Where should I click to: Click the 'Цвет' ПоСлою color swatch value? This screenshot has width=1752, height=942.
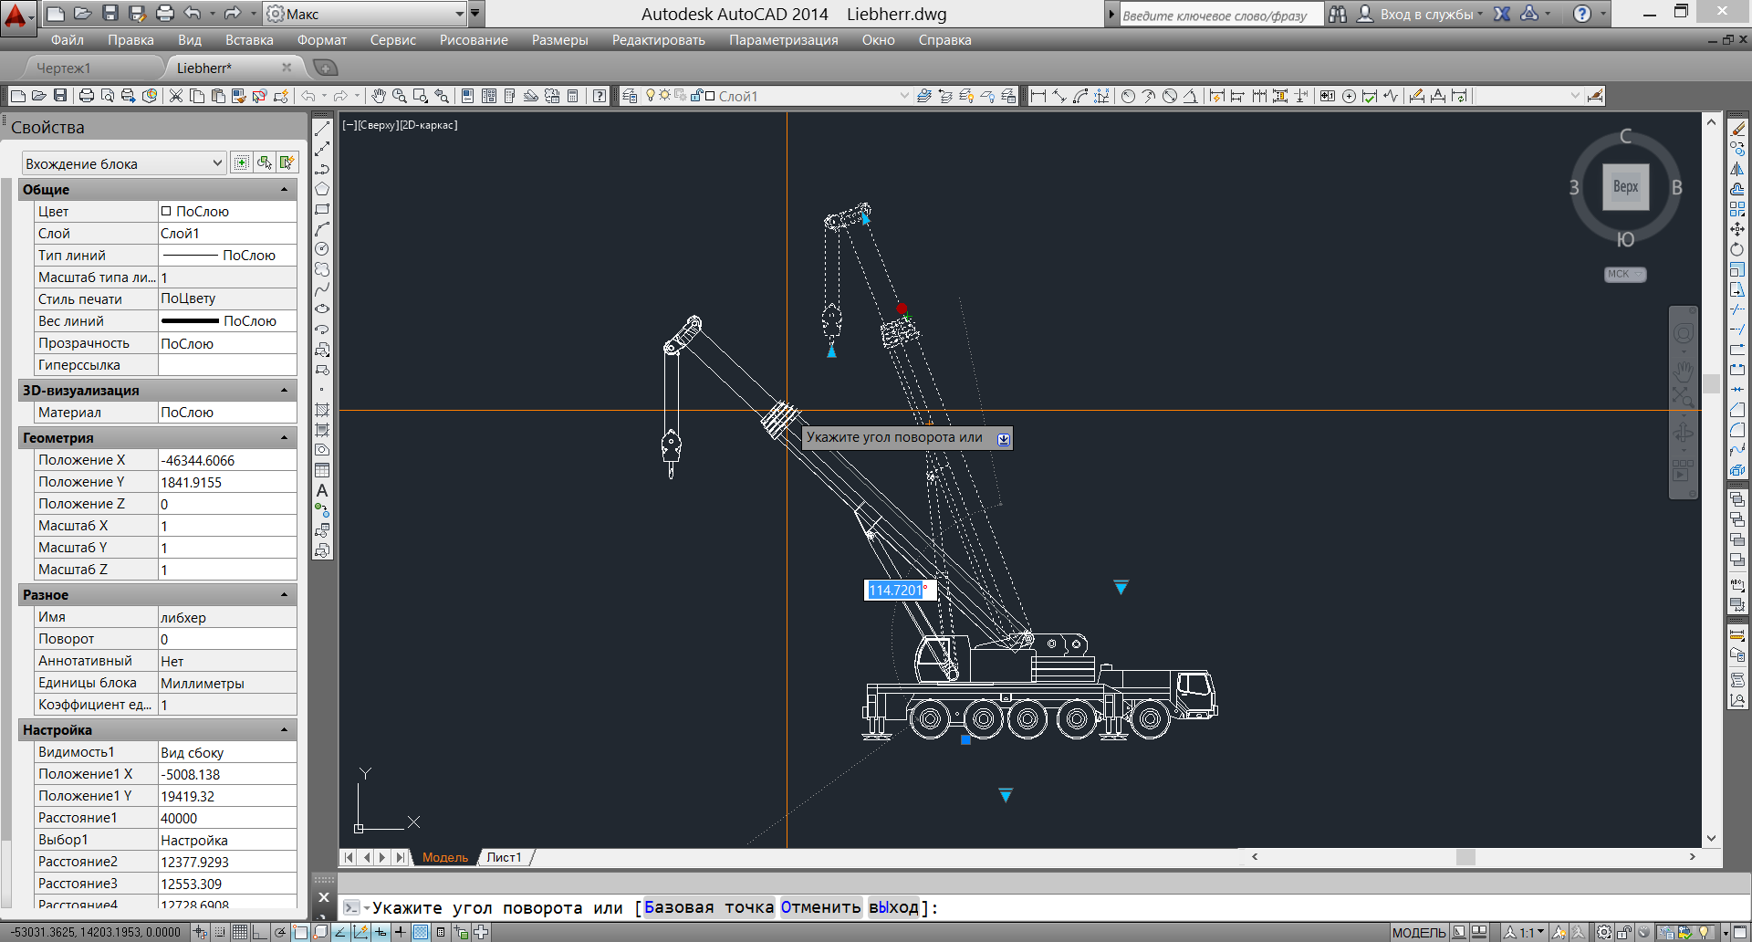point(227,212)
